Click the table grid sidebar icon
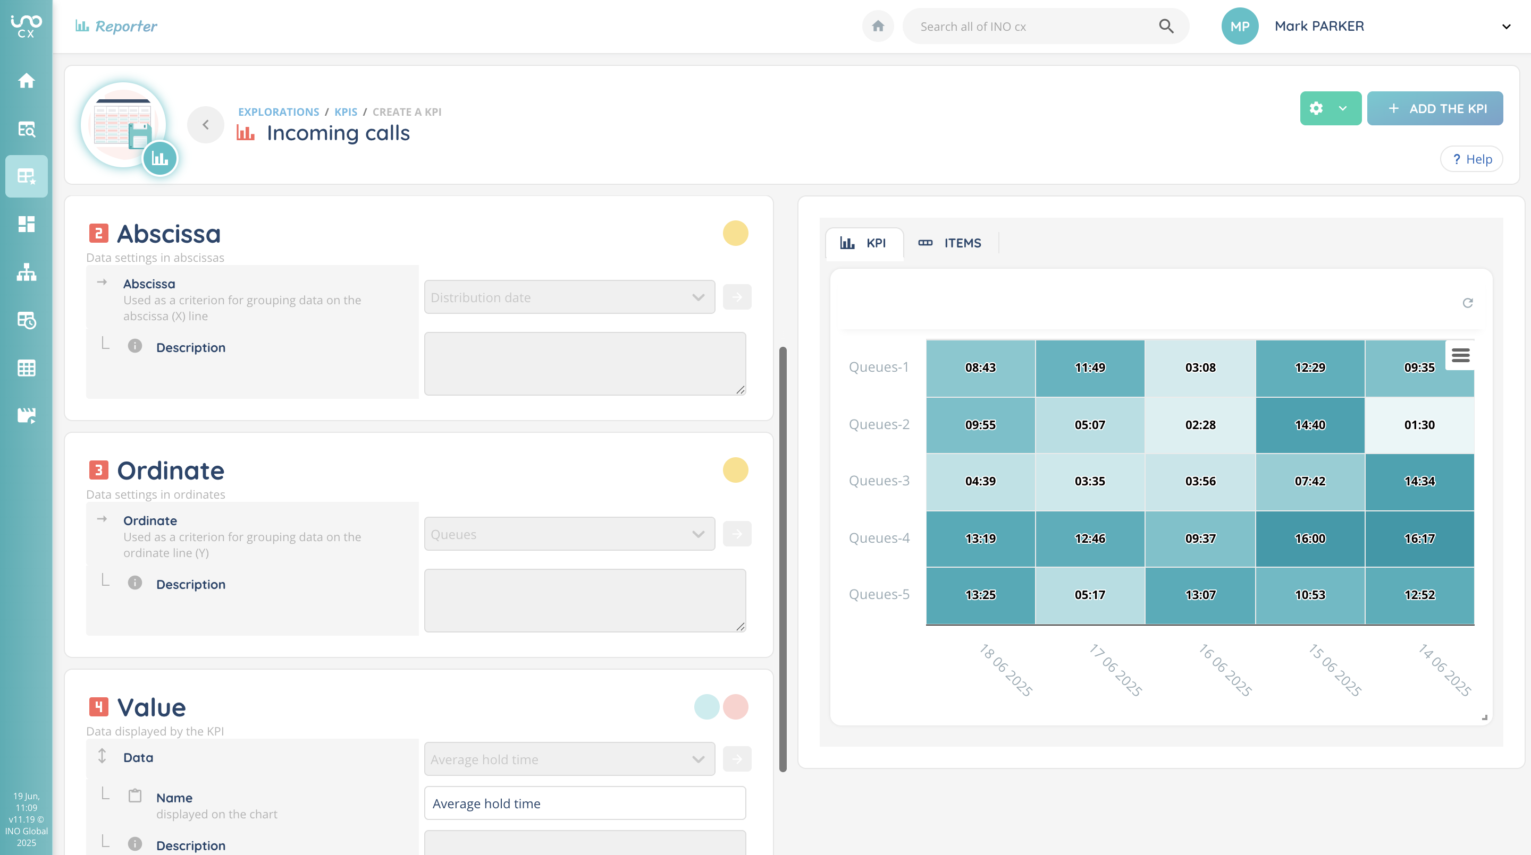The image size is (1531, 855). tap(26, 368)
